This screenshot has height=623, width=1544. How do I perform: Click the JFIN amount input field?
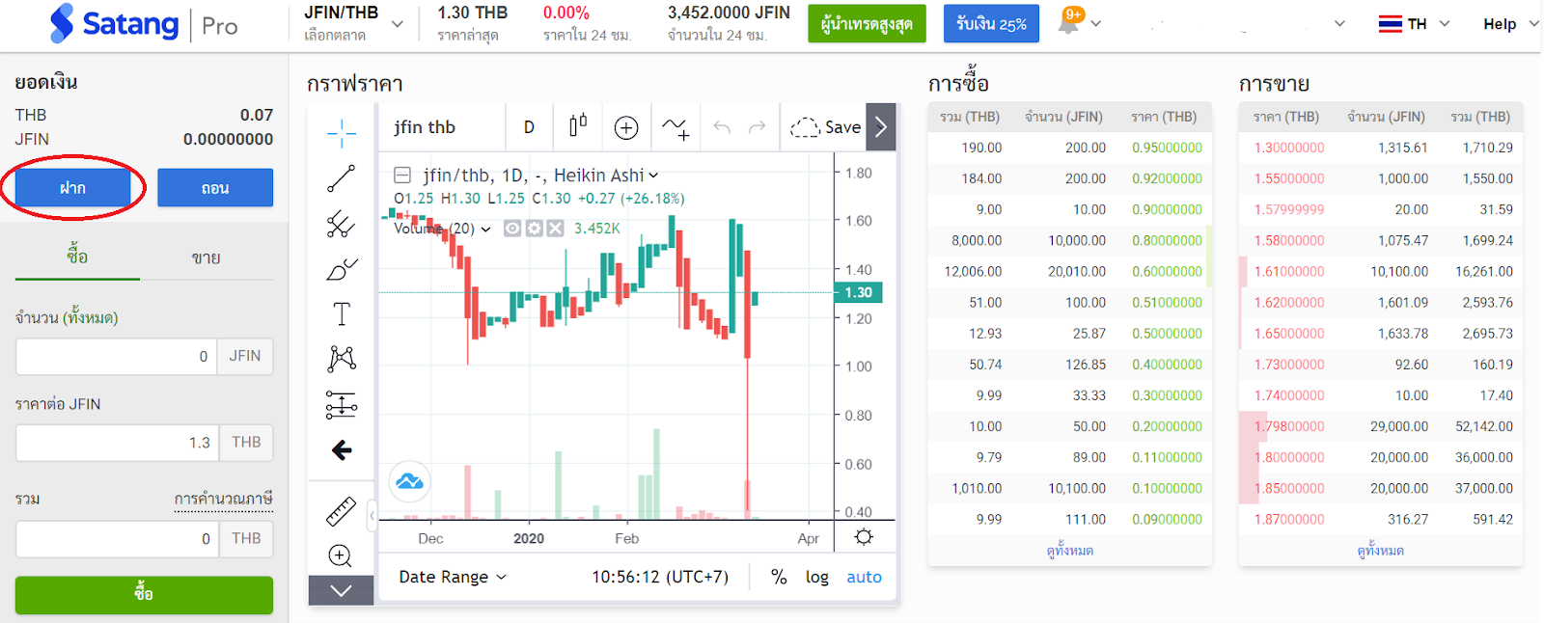coord(117,356)
